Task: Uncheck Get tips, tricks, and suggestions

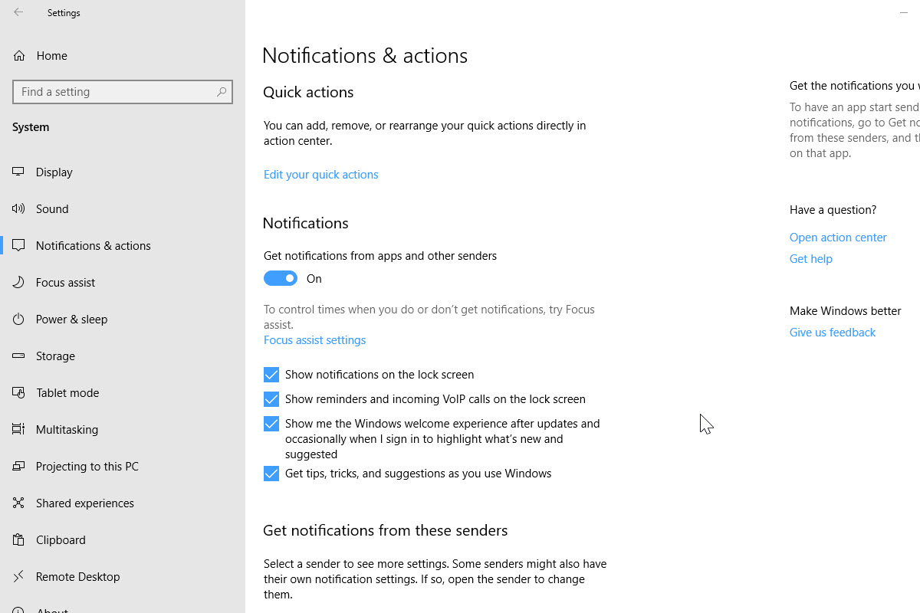Action: 271,474
